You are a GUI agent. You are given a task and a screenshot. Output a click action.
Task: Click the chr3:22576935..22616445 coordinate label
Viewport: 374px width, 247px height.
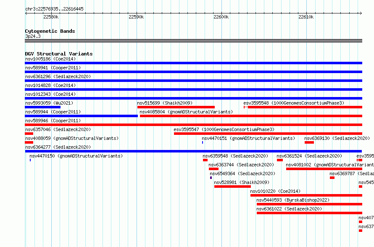pyautogui.click(x=54, y=9)
